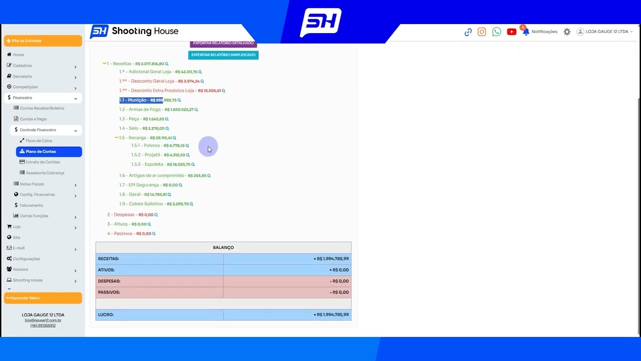
Task: Click magnifier beside Passivos value
Action: point(154,234)
